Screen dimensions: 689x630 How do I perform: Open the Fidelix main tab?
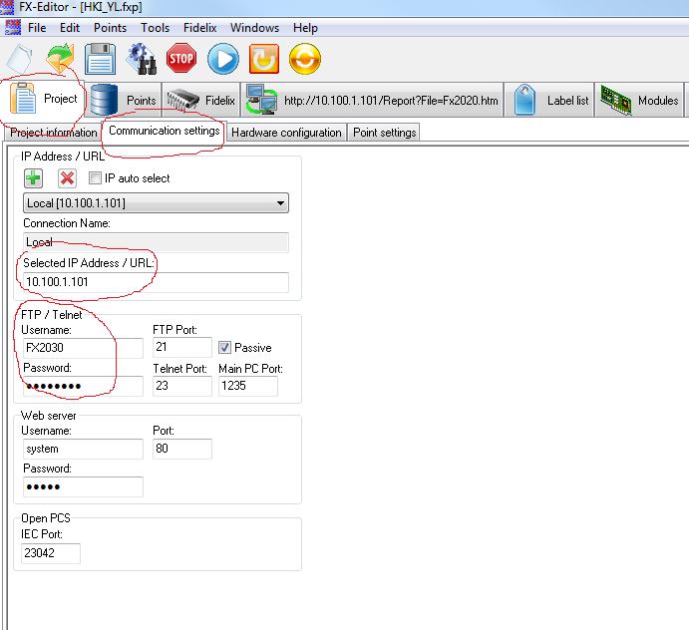[201, 100]
